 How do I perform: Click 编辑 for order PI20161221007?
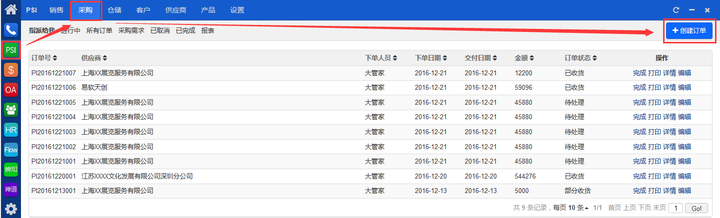tap(685, 73)
